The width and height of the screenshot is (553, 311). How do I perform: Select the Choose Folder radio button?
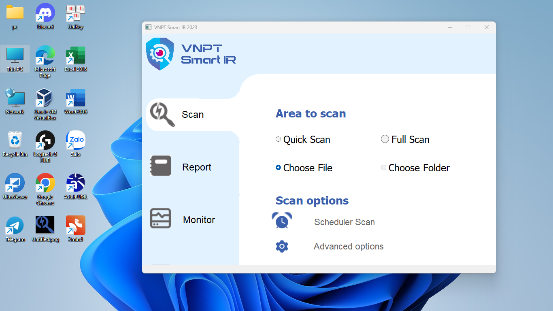(383, 168)
